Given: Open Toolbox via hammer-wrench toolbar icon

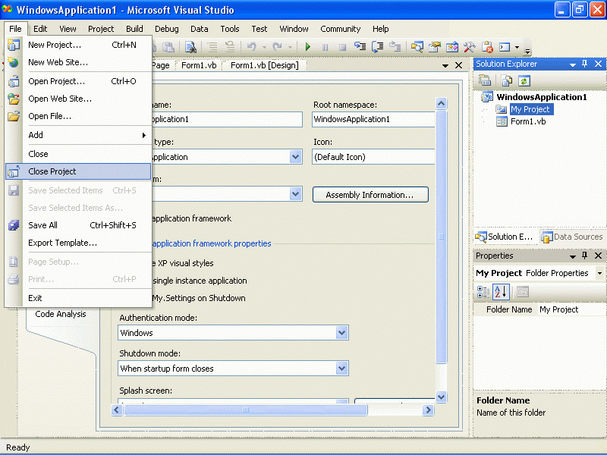Looking at the screenshot, I should point(469,47).
